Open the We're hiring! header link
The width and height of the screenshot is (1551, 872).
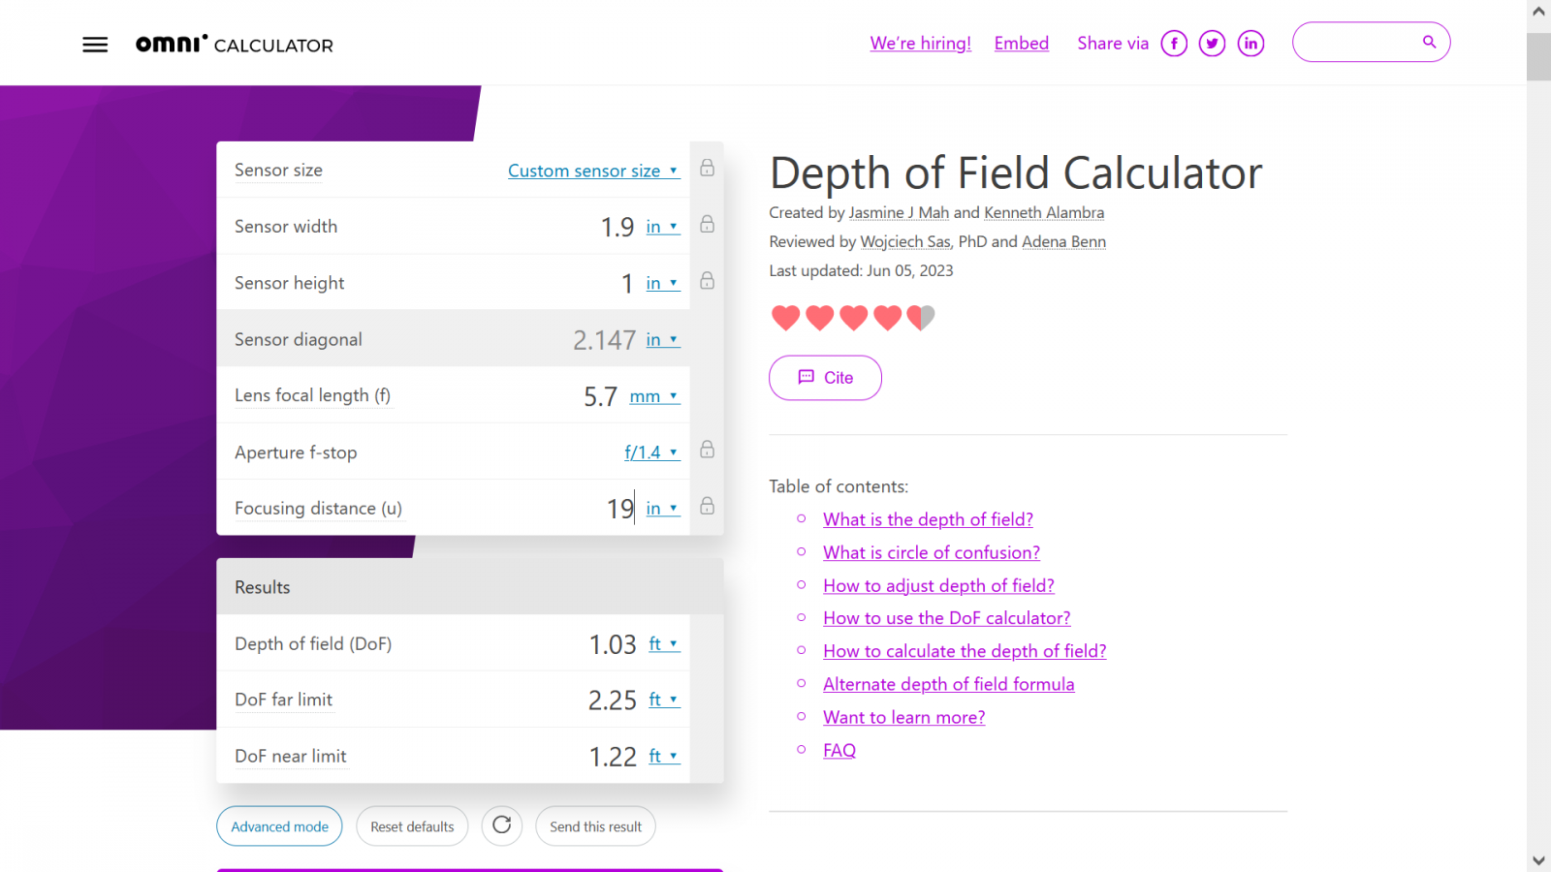920,44
